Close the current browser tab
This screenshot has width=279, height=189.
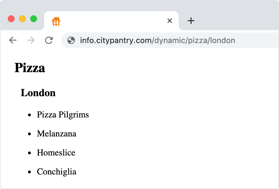tap(169, 21)
